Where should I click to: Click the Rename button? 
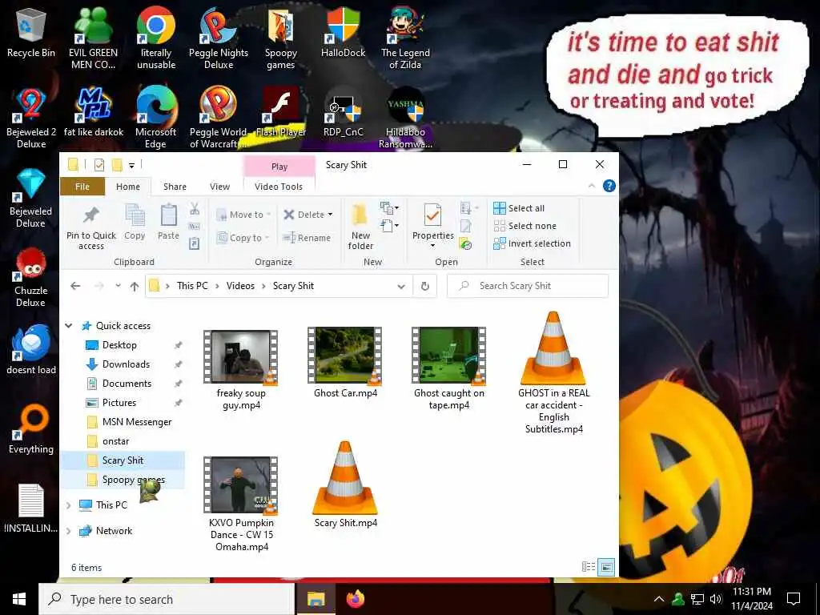point(307,238)
